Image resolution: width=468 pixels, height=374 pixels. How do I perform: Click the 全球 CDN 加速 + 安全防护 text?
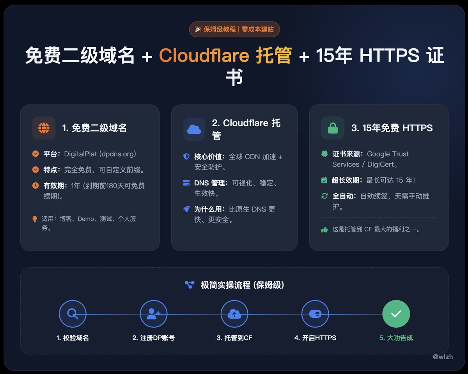[239, 162]
